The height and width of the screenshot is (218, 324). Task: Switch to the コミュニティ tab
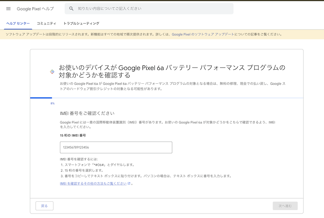47,23
